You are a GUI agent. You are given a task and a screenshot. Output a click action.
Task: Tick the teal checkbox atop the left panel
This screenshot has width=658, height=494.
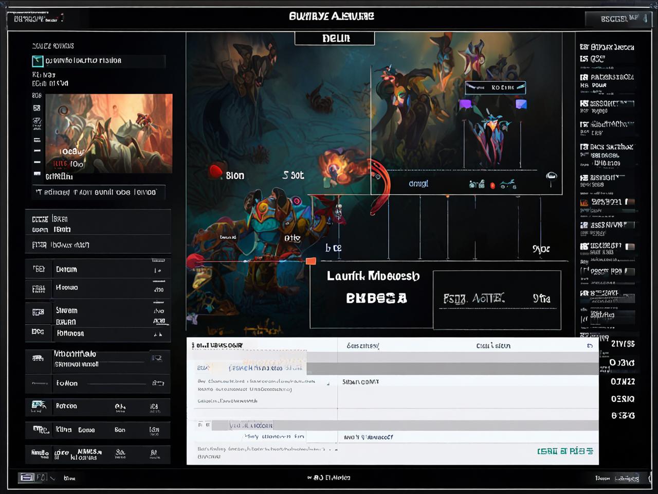coord(38,61)
